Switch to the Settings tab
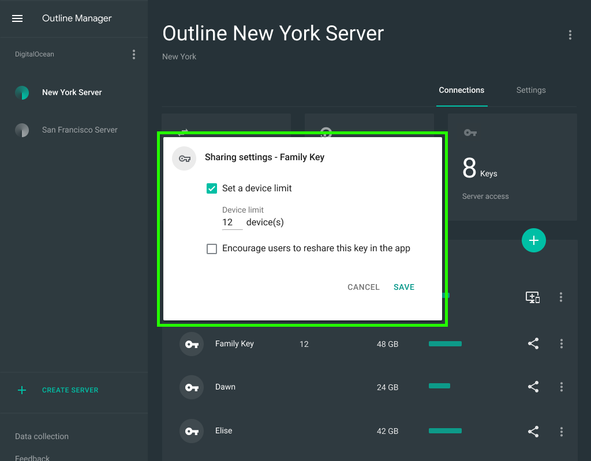Screen dimensions: 591x461 point(530,90)
